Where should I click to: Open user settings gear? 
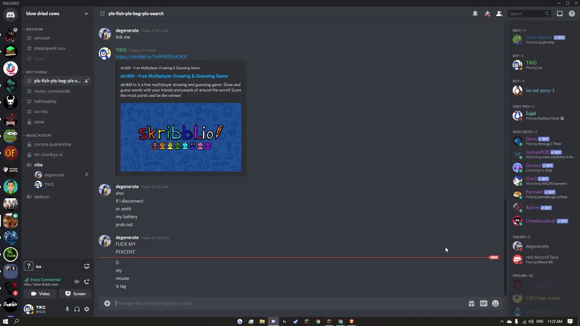[87, 309]
